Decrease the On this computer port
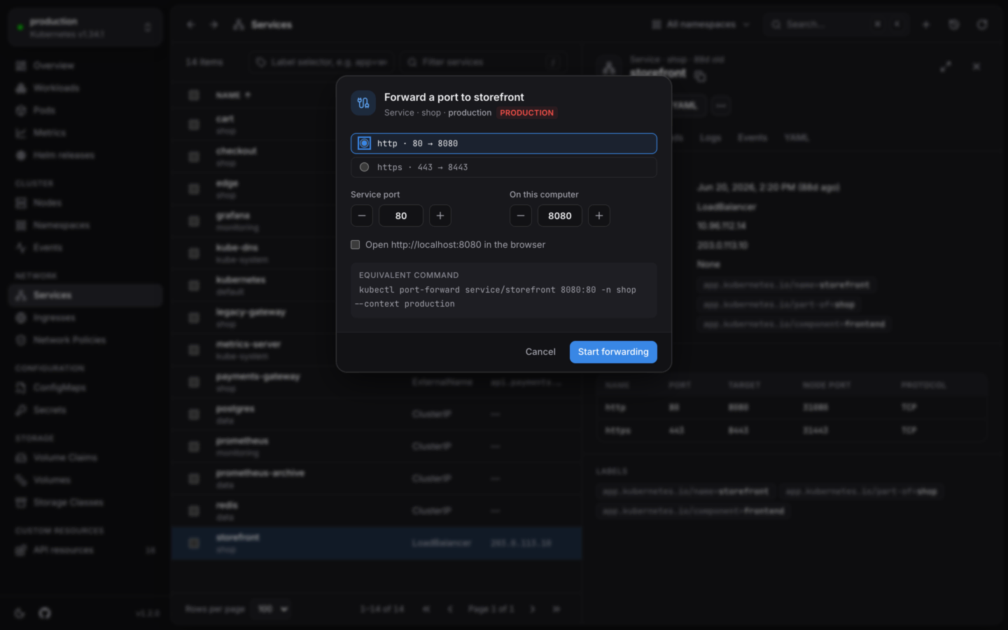 (521, 216)
